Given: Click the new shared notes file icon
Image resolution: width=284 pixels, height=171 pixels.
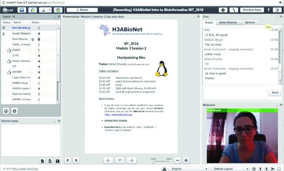Looking at the screenshot, I should 43,161.
